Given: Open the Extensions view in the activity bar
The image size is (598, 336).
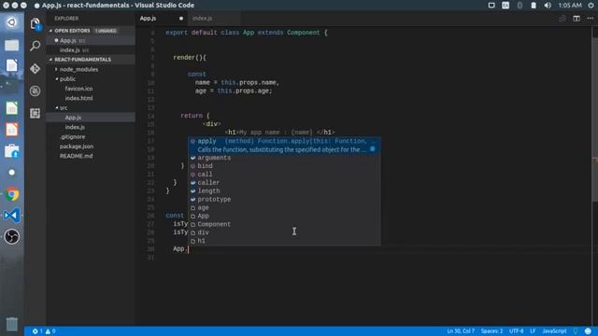Looking at the screenshot, I should click(x=36, y=113).
